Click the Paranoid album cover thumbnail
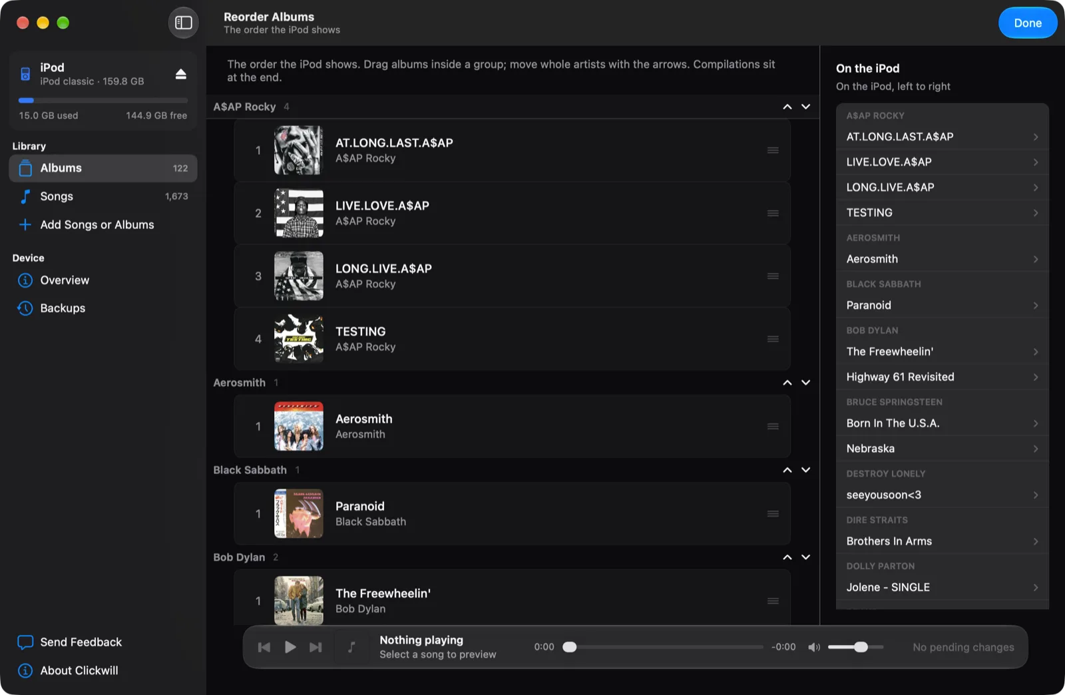 (x=299, y=514)
